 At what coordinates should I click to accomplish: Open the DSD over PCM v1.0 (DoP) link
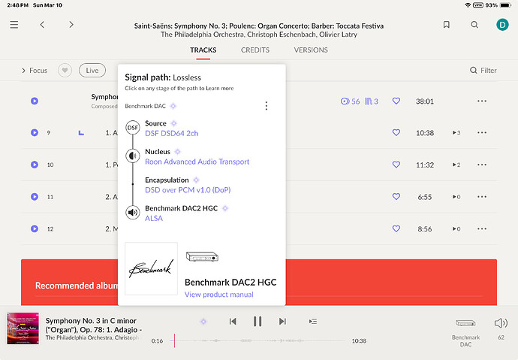pyautogui.click(x=188, y=190)
